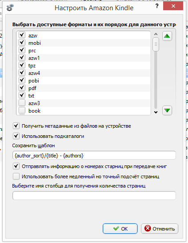Select the 'azw' format row text

[33, 35]
